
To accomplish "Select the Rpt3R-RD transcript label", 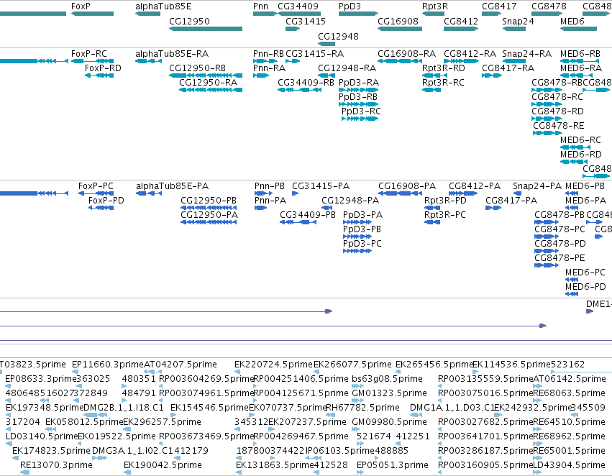I will point(444,68).
